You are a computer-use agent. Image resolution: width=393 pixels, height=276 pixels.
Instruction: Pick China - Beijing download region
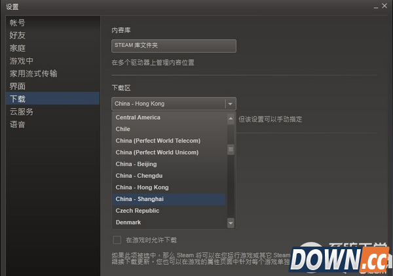point(169,164)
